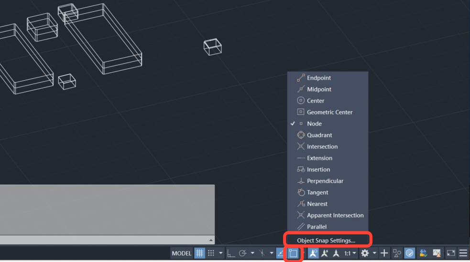Click inside the gray command line window

(107, 210)
